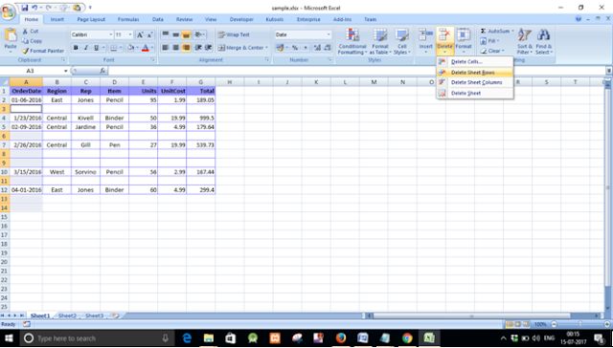Viewport: 613px width, 348px height.
Task: Open Find & Select
Action: coord(544,41)
